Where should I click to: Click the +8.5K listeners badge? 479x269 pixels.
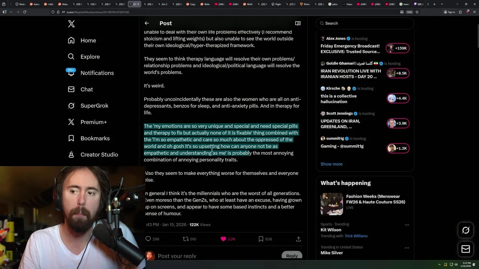[x=398, y=73]
